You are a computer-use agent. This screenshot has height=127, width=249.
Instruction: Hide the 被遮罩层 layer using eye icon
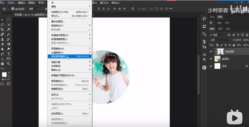[x=211, y=52]
